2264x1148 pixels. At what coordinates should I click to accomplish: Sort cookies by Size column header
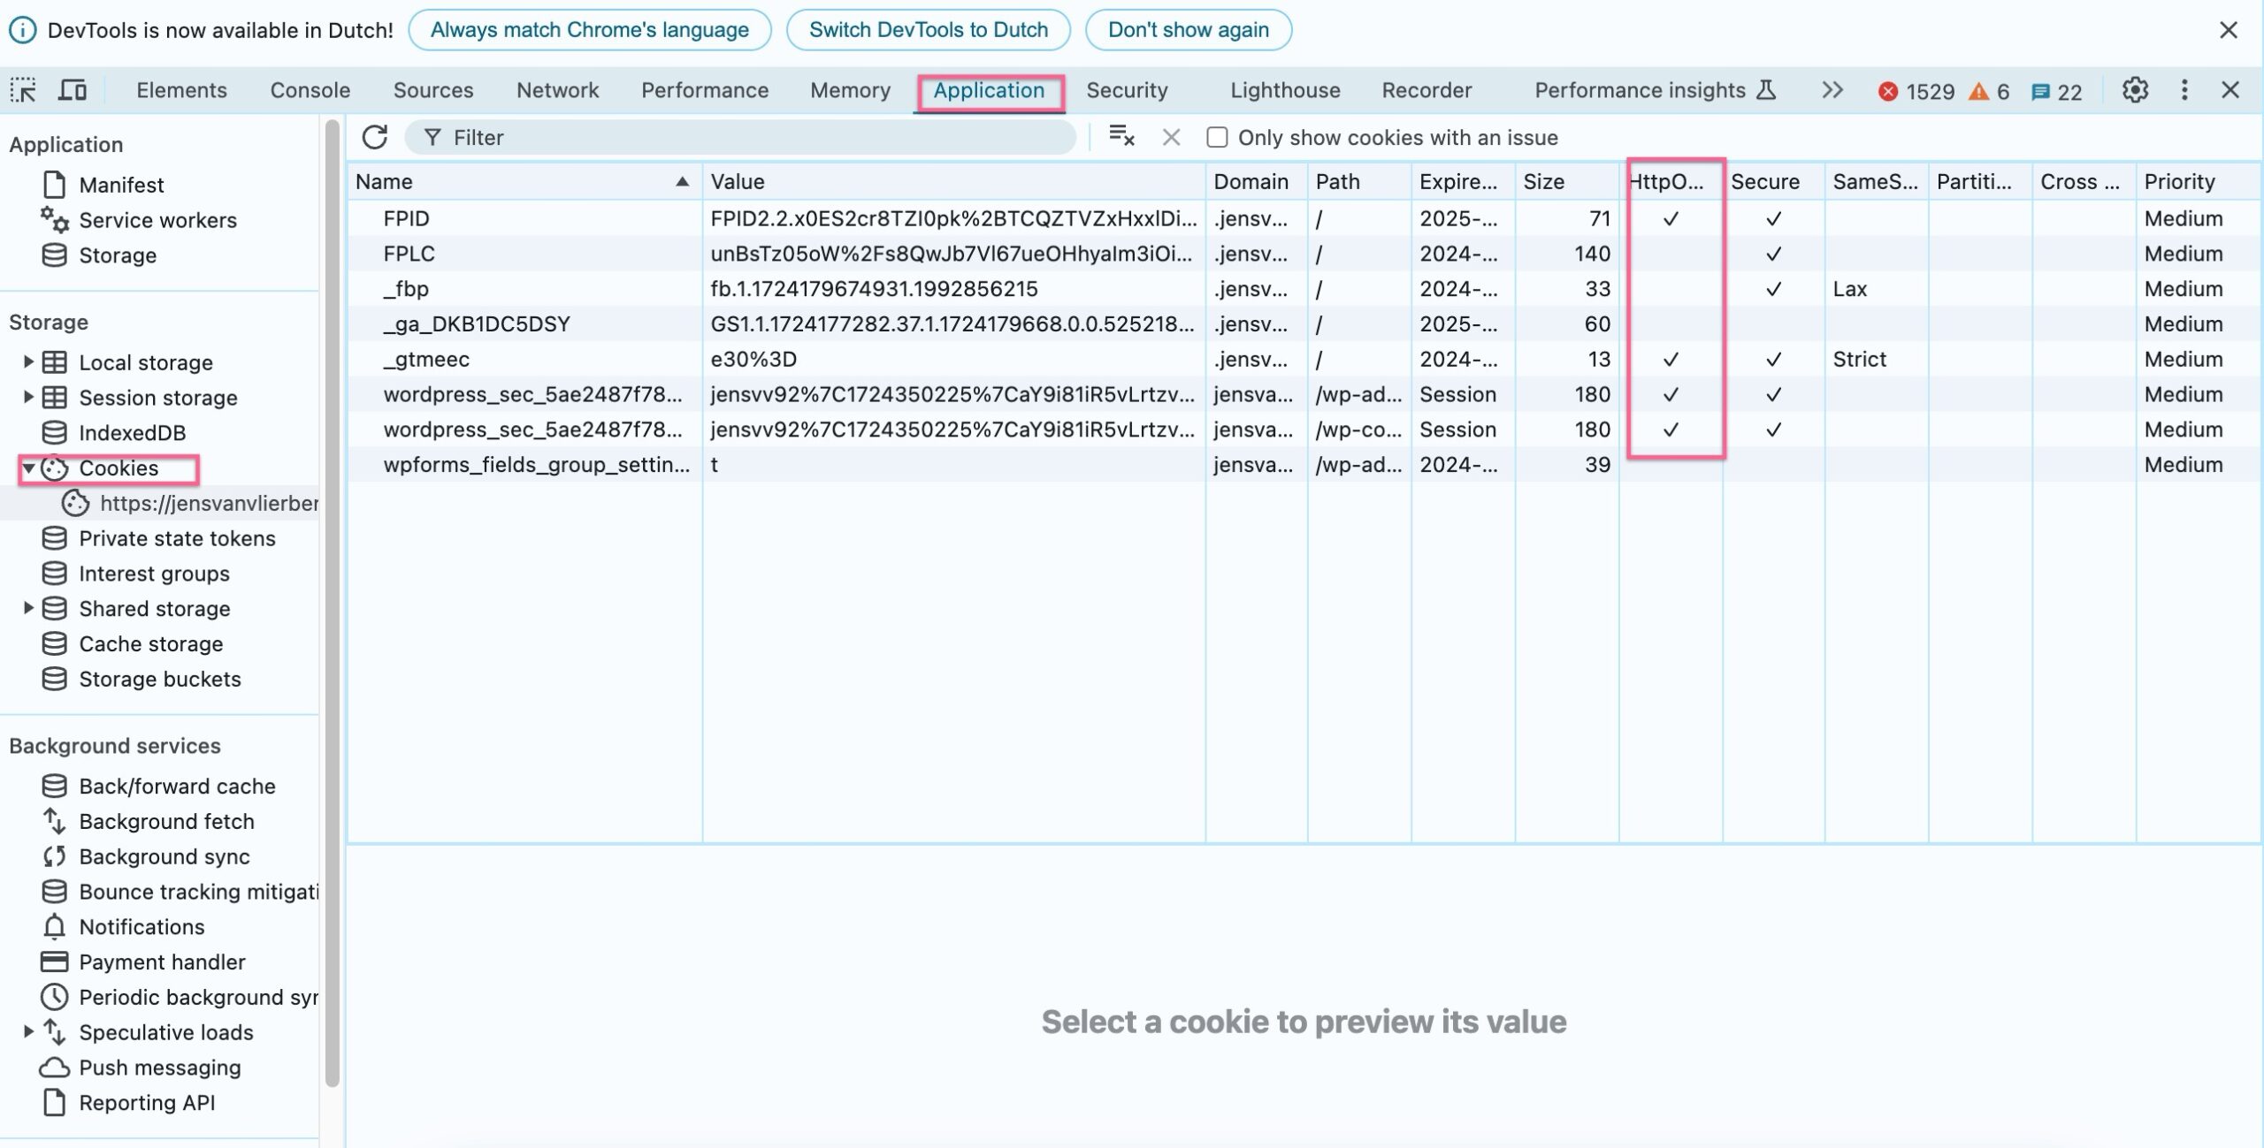(1567, 182)
